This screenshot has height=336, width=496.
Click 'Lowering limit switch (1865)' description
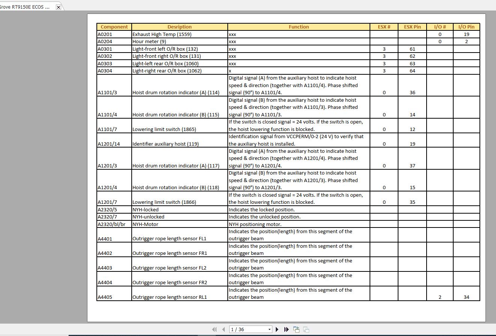pyautogui.click(x=164, y=130)
